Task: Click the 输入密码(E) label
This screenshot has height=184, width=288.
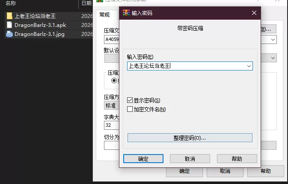Action: point(140,57)
